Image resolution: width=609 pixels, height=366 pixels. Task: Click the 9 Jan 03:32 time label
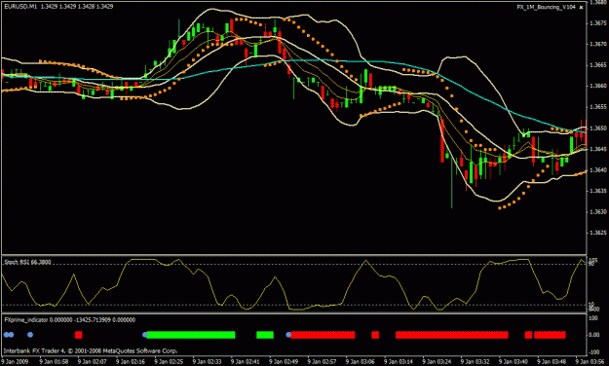click(475, 362)
